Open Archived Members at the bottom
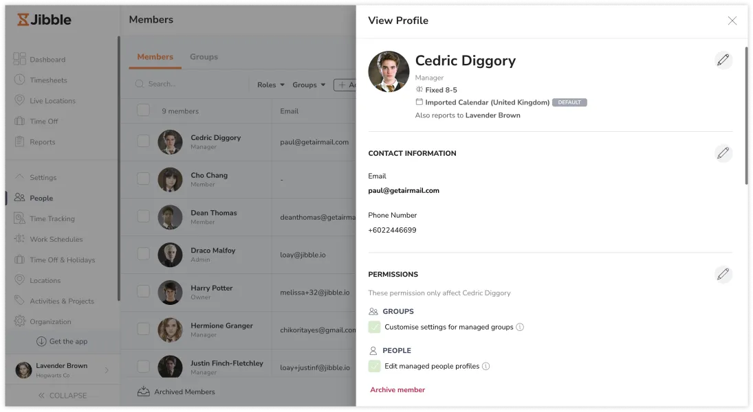The width and height of the screenshot is (753, 412). point(184,392)
